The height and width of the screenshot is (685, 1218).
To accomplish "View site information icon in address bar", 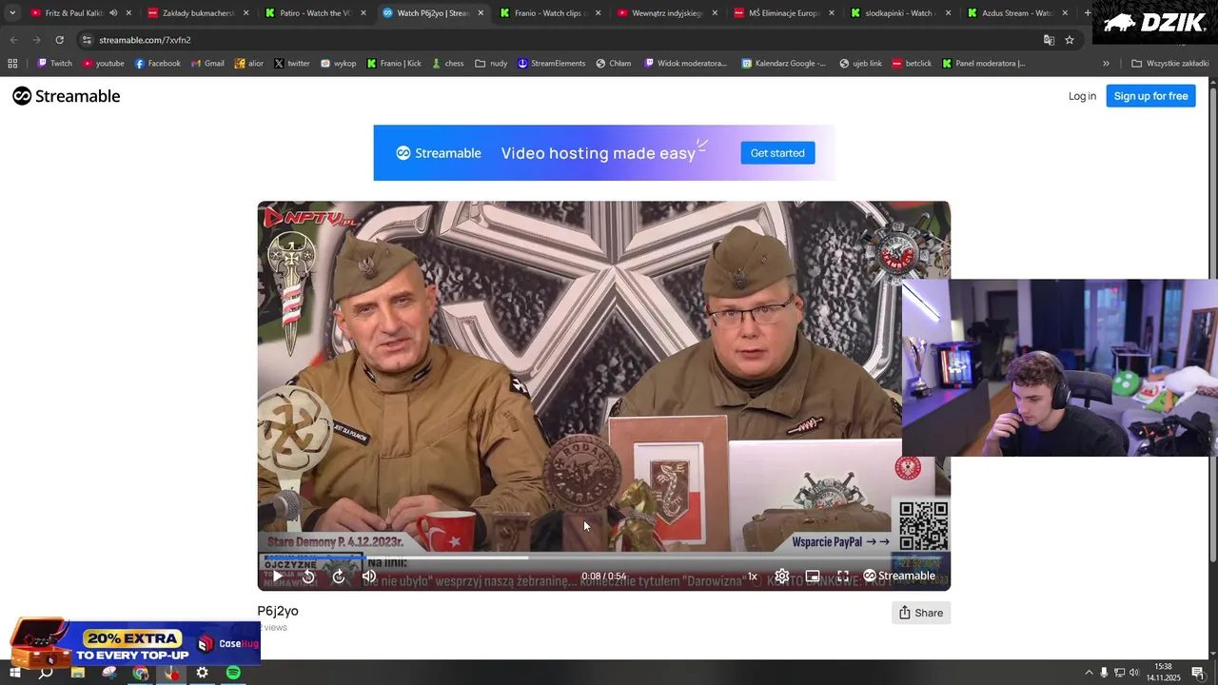I will point(87,40).
